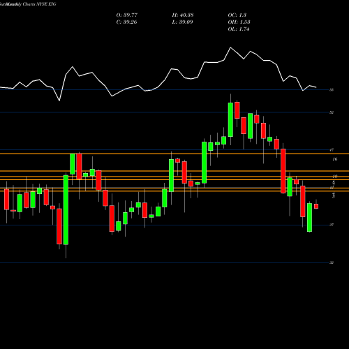Click the 55 price axis label
Viewport: 349px width, 349px height.
pos(332,89)
